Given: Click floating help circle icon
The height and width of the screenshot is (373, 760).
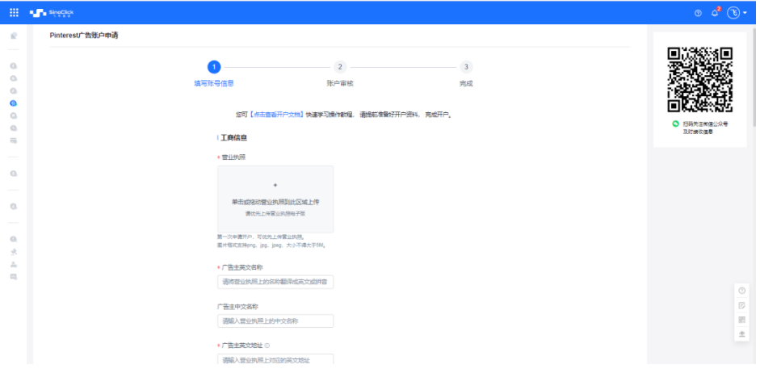Looking at the screenshot, I should tap(741, 291).
